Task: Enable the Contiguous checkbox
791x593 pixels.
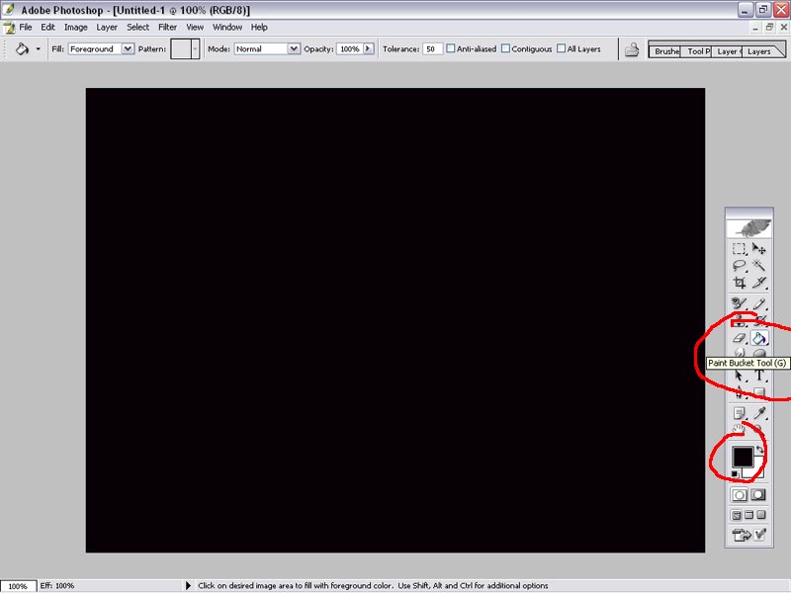Action: point(505,48)
